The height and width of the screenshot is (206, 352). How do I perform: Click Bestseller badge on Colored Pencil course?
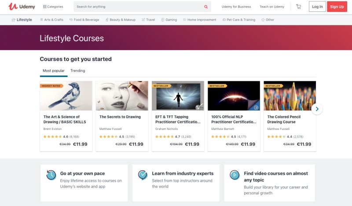(x=273, y=86)
